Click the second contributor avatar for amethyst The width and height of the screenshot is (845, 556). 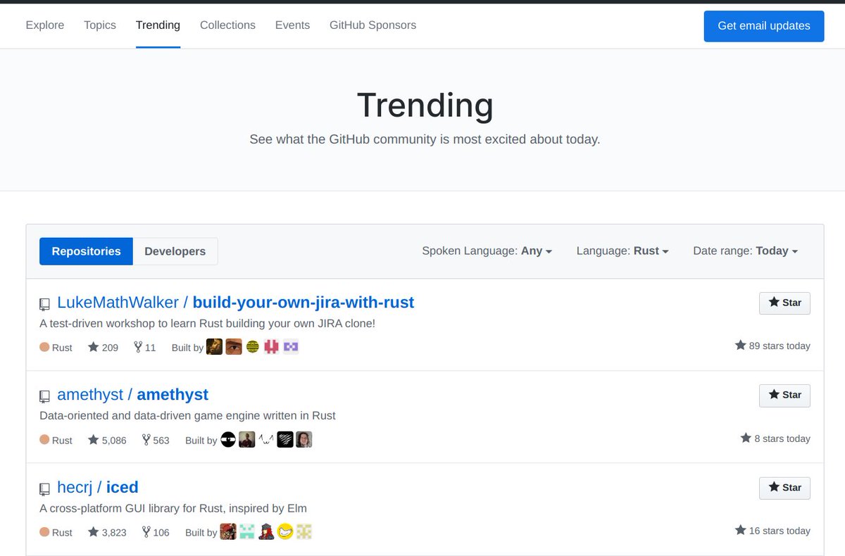click(x=247, y=439)
